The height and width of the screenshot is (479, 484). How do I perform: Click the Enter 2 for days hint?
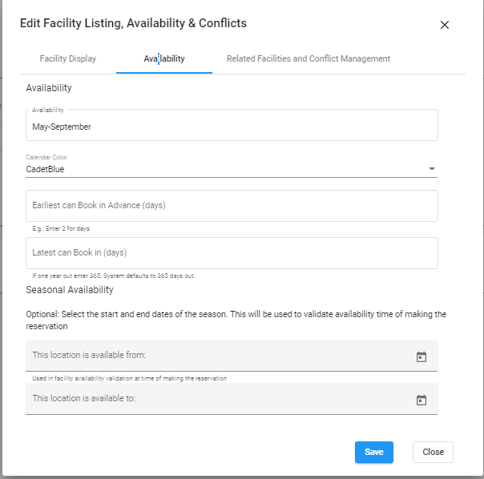point(61,228)
